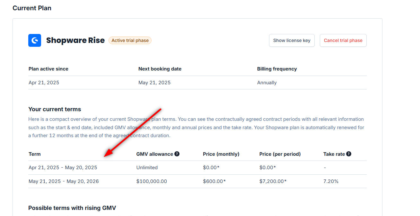Click the Shopware logo icon
This screenshot has width=420, height=216.
tap(35, 40)
